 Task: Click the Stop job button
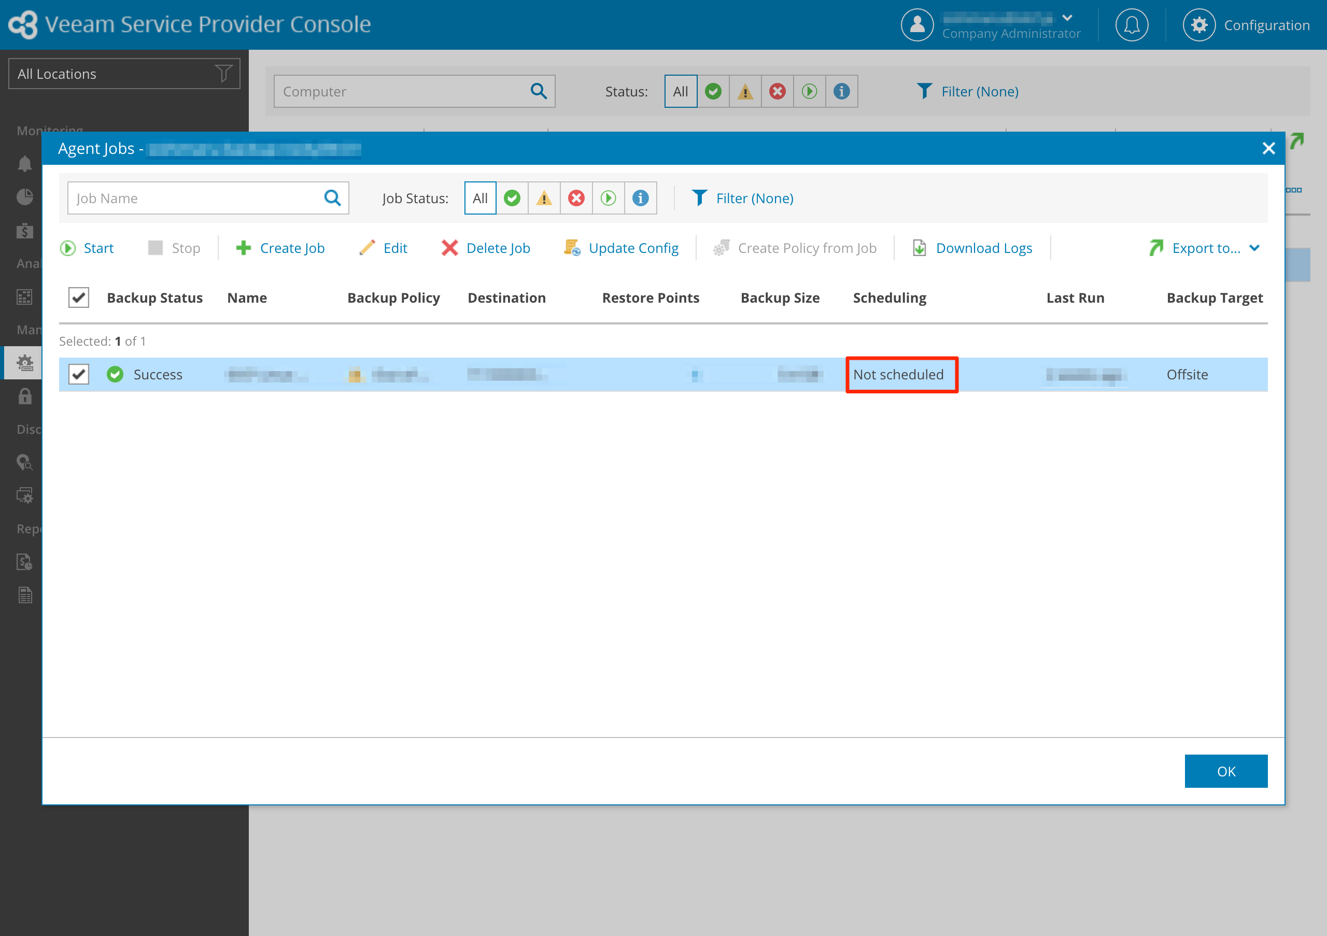[174, 248]
